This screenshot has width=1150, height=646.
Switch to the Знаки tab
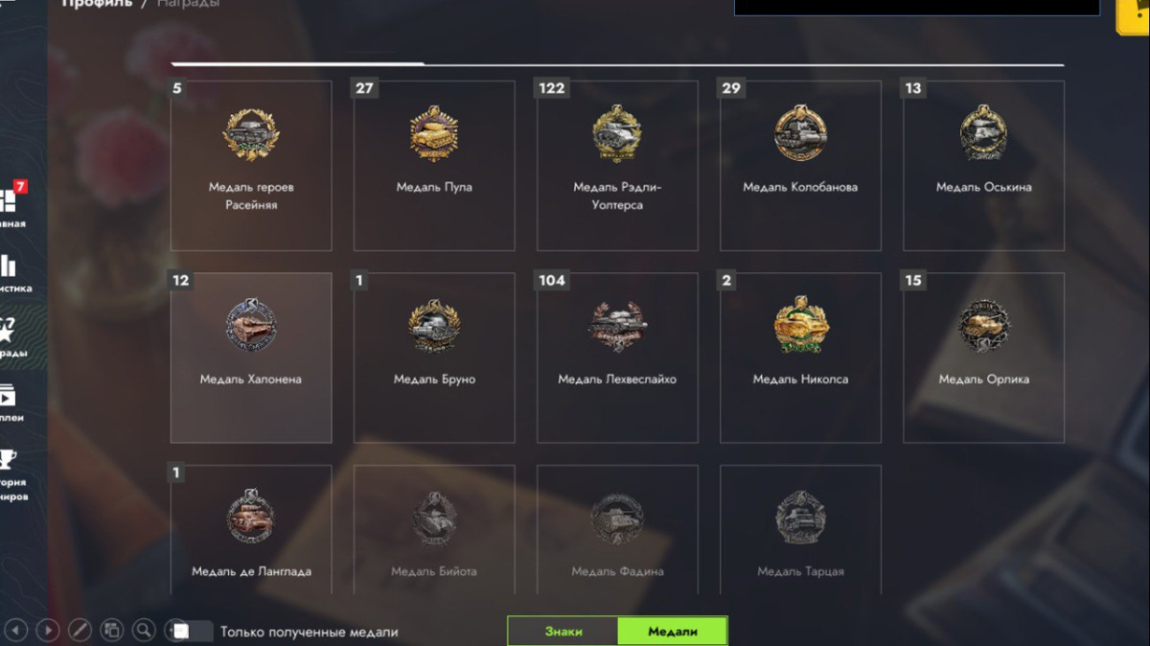coord(563,631)
